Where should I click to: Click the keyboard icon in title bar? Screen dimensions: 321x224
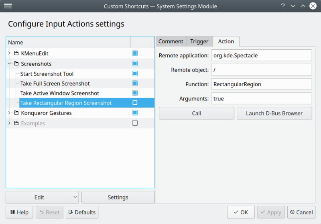point(8,6)
